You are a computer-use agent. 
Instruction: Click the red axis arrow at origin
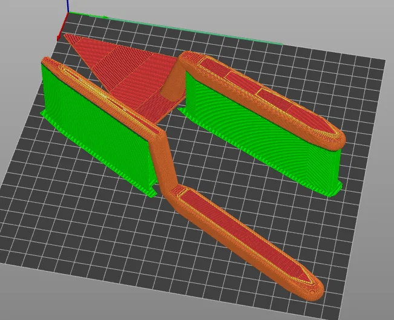62,27
